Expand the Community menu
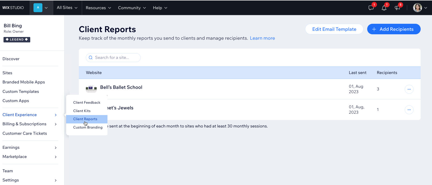Screen dimensions: 432x185 pyautogui.click(x=132, y=8)
